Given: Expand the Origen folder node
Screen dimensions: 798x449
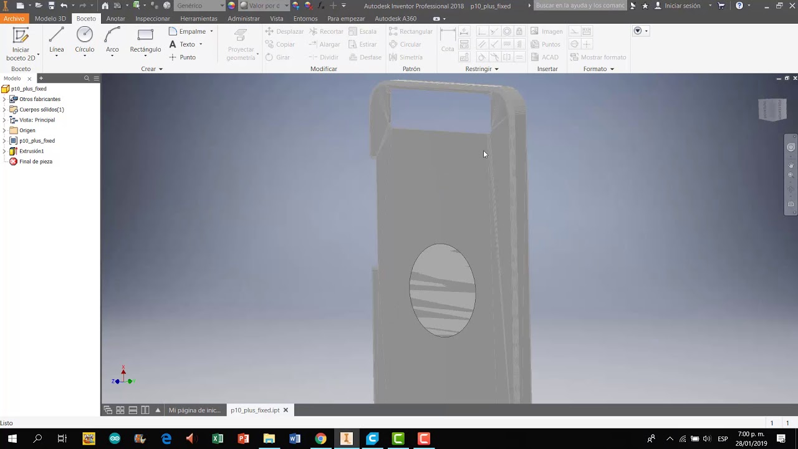Looking at the screenshot, I should click(4, 130).
